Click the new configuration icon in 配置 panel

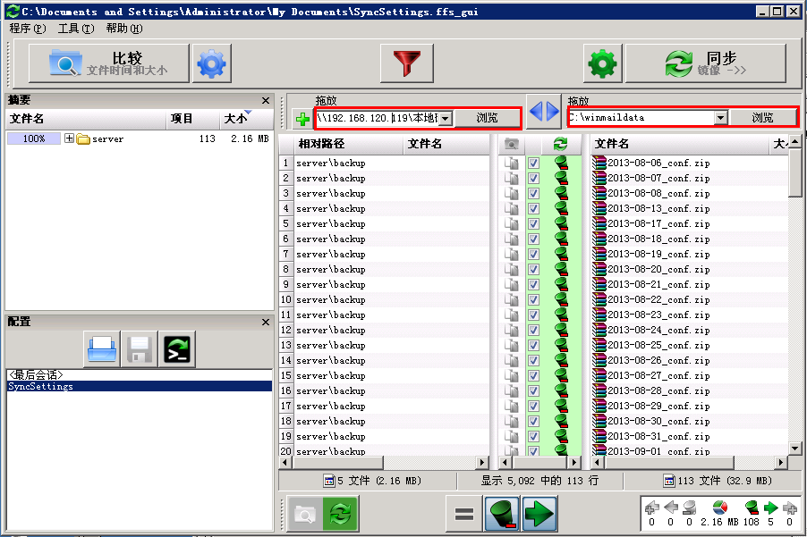pyautogui.click(x=102, y=349)
